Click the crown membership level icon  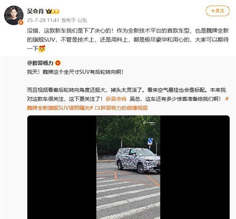click(53, 11)
